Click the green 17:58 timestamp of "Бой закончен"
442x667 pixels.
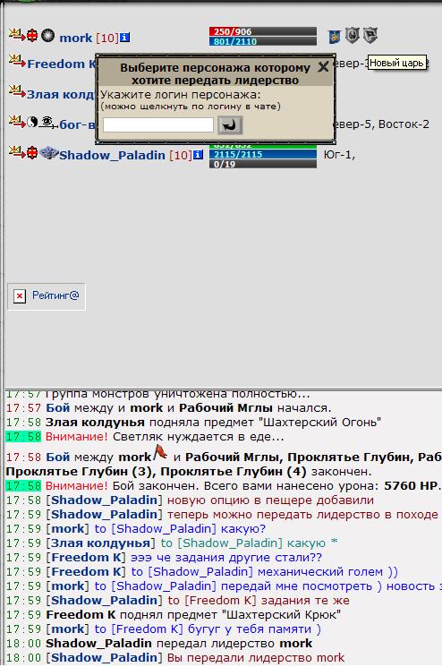coord(23,486)
